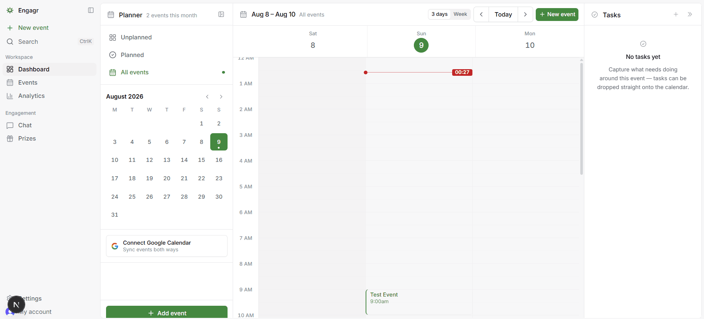
Task: Click the No tasks yet check icon
Action: (643, 44)
